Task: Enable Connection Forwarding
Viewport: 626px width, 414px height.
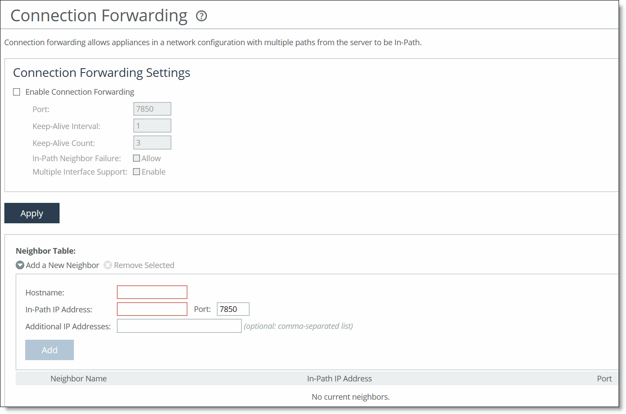Action: point(17,92)
